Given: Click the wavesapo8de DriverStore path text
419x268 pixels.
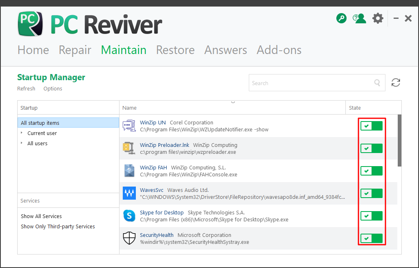Looking at the screenshot, I should click(x=243, y=197).
